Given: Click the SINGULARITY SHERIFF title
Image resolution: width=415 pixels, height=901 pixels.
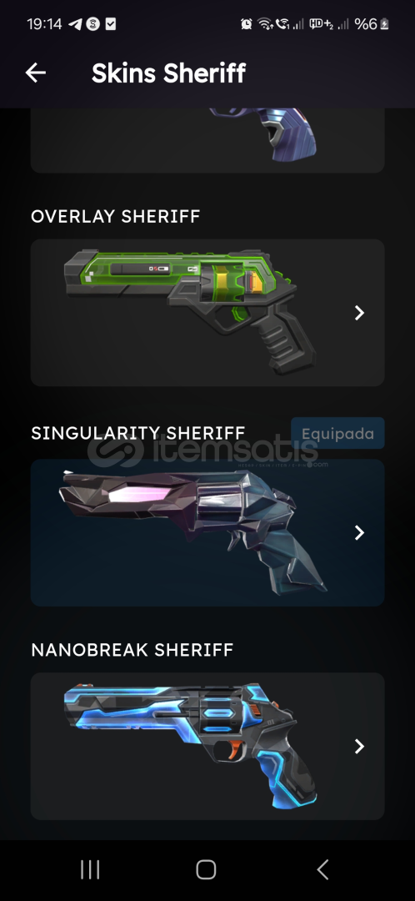Looking at the screenshot, I should coord(138,433).
